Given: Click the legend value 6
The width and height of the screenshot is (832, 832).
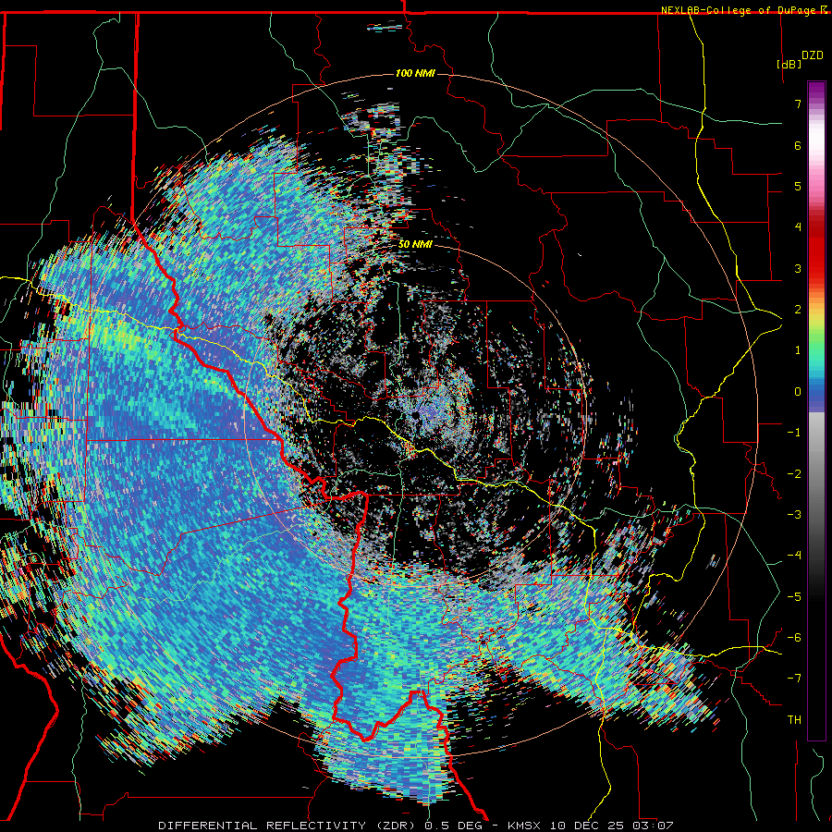Looking at the screenshot, I should pos(798,145).
